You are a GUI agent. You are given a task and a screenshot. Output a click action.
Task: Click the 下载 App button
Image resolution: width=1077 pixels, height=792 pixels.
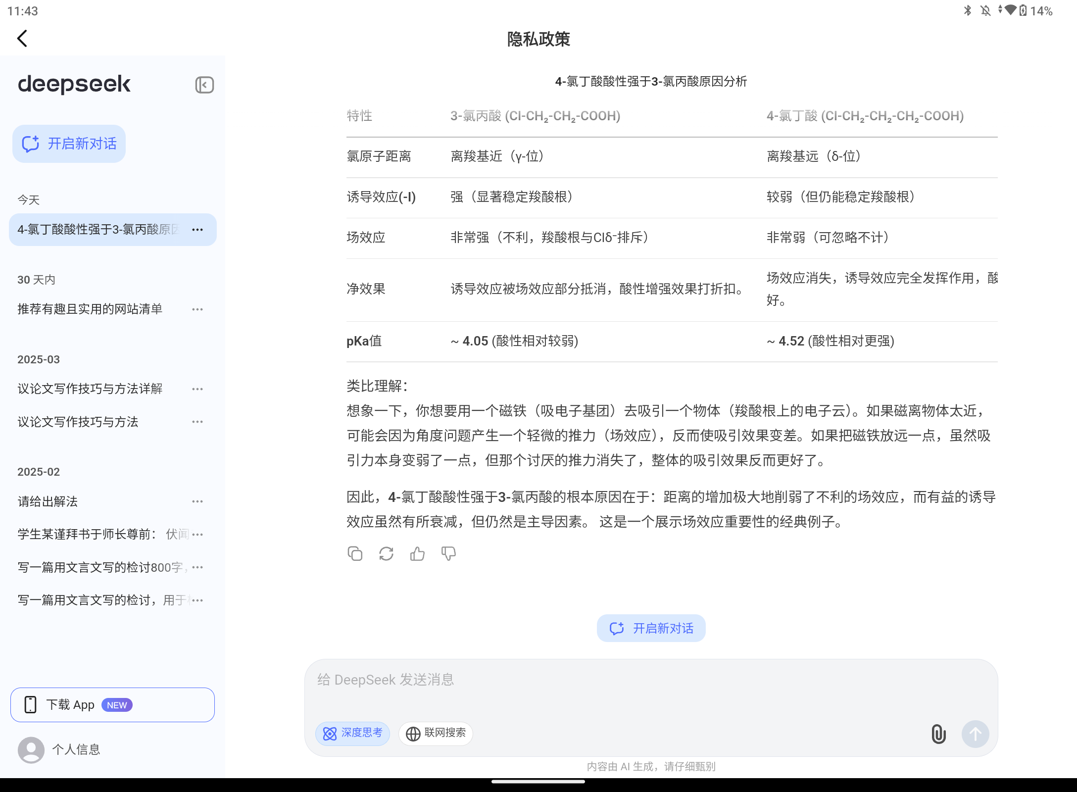click(112, 705)
